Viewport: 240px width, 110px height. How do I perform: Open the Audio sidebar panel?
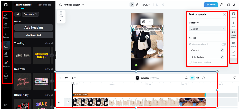6,55
